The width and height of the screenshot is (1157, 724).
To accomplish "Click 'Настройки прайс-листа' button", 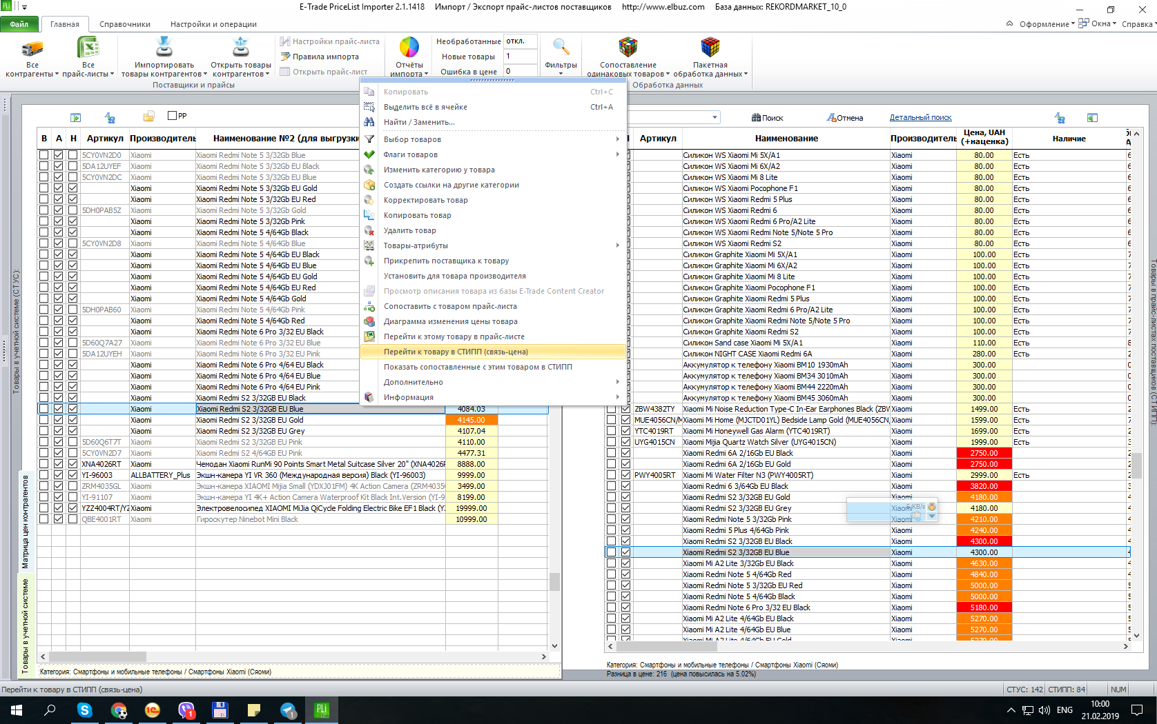I will [330, 41].
